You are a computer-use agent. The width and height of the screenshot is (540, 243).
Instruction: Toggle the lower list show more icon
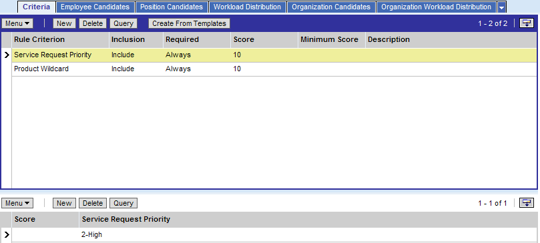pyautogui.click(x=526, y=203)
